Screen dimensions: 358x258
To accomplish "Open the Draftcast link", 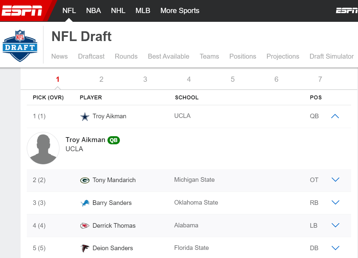I will pyautogui.click(x=91, y=56).
